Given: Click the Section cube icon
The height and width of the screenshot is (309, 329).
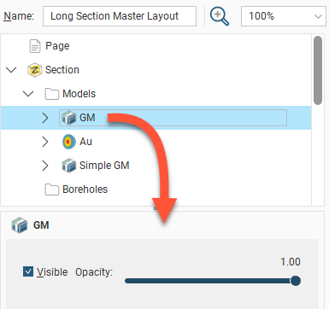Looking at the screenshot, I should pos(35,70).
